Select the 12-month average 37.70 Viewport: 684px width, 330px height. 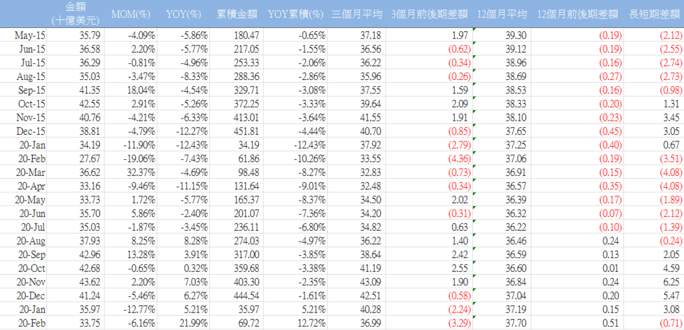(x=516, y=323)
